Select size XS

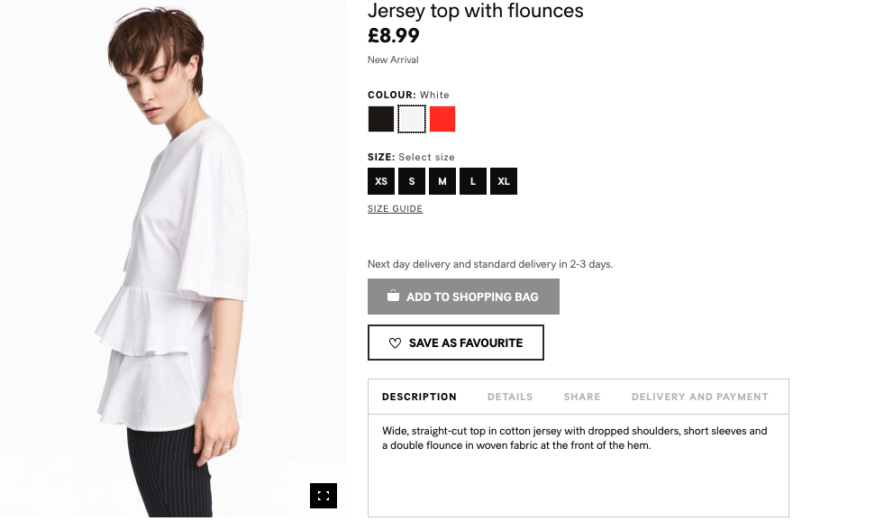pos(380,180)
